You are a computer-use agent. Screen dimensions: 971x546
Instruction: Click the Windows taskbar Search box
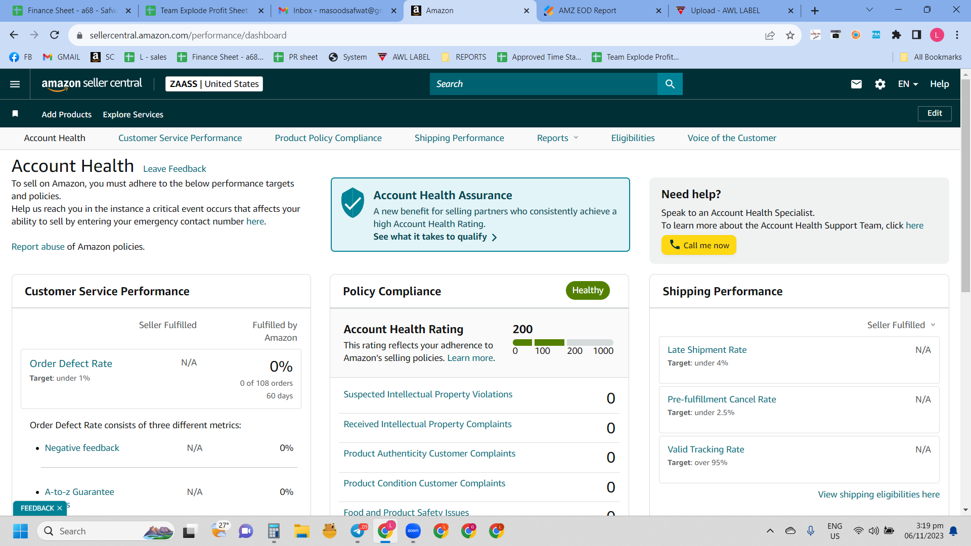click(x=106, y=531)
